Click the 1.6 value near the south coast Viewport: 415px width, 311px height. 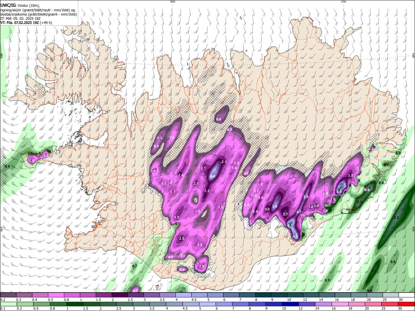202,267
